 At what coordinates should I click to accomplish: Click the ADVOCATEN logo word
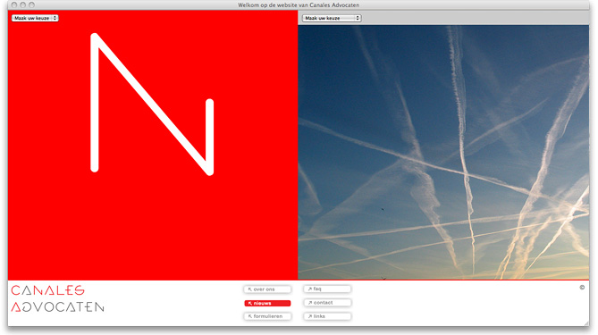(57, 306)
